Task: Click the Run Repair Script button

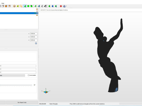Action: pos(22,102)
